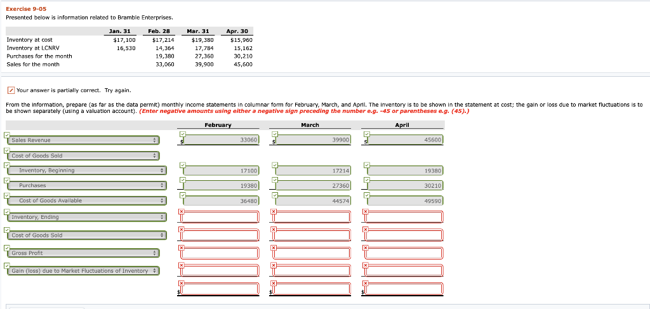Image resolution: width=650 pixels, height=309 pixels.
Task: Click April Cost of Goods Available field 49590
Action: 406,201
